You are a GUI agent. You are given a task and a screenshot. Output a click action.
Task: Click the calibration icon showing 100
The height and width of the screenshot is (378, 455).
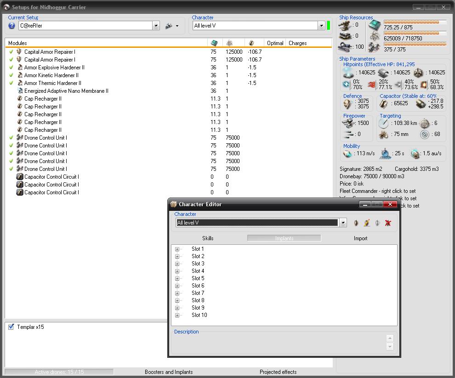tap(344, 47)
